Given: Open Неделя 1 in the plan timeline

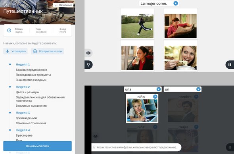Looking at the screenshot, I should tap(23, 65).
